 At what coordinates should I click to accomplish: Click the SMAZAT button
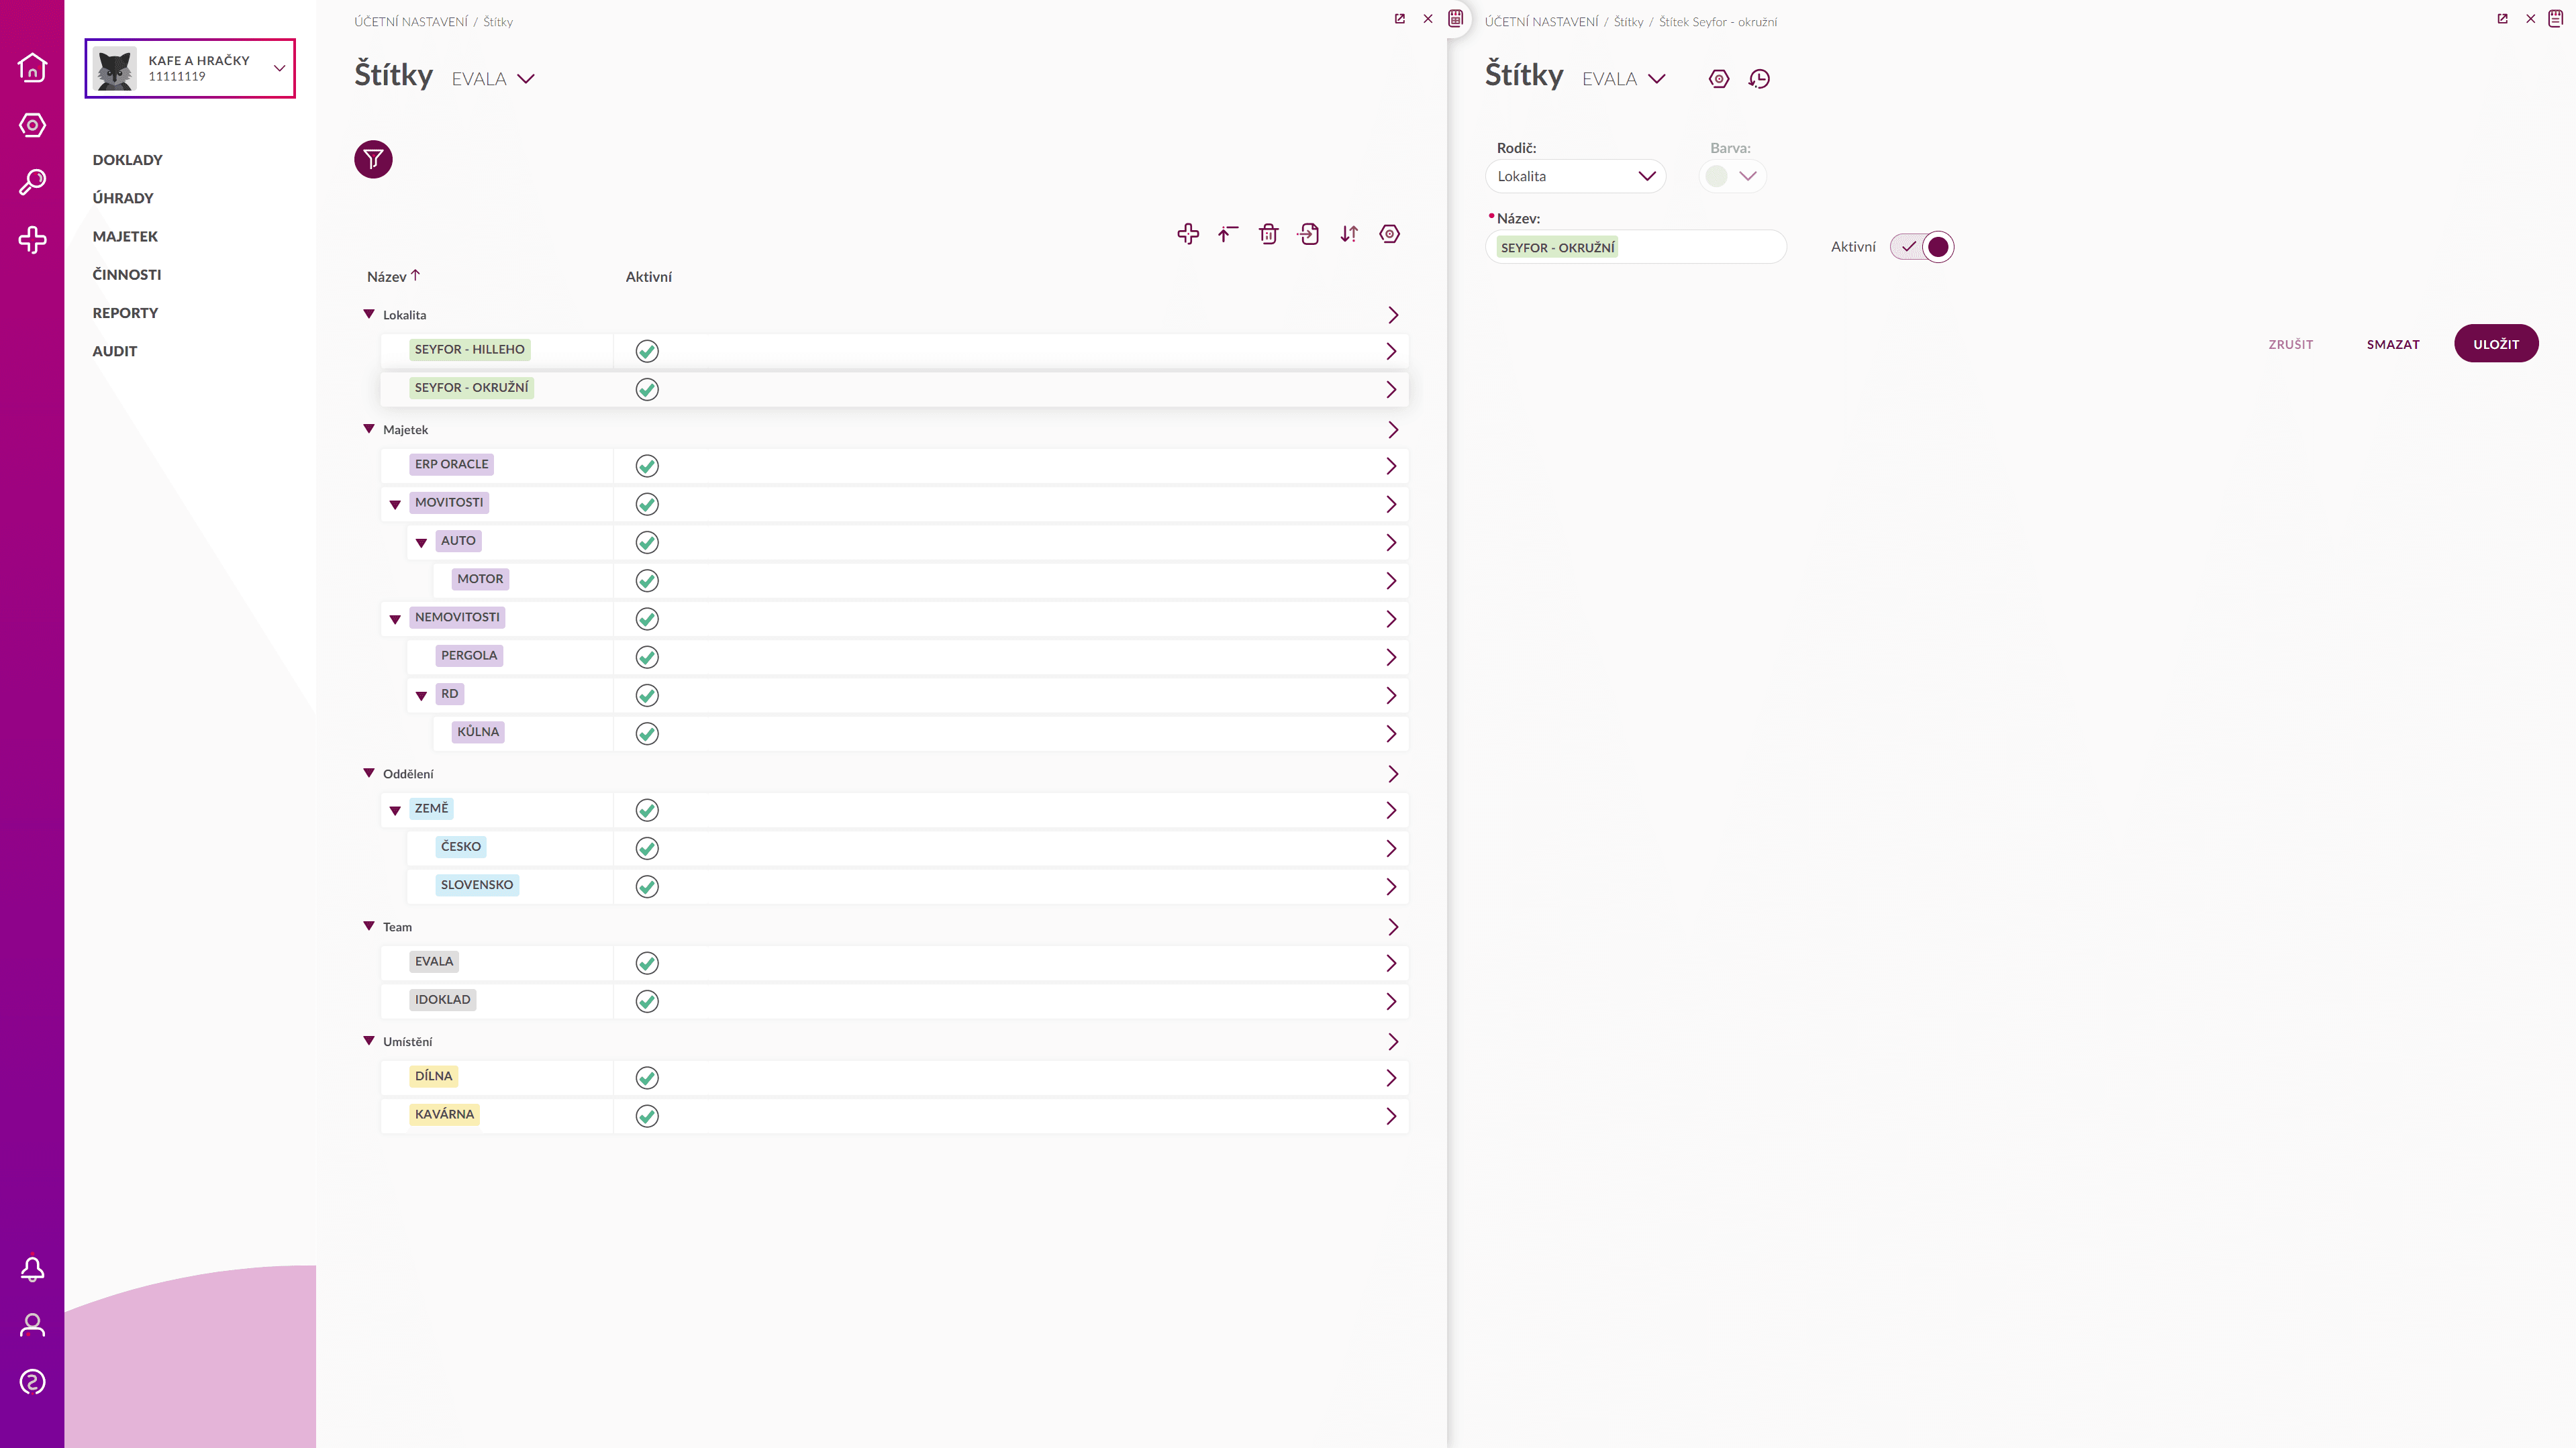point(2392,344)
